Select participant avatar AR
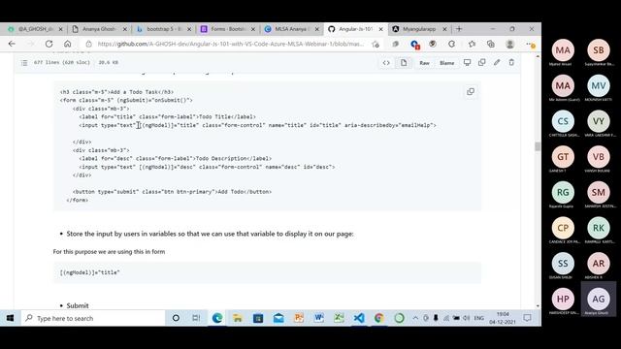 pos(599,263)
